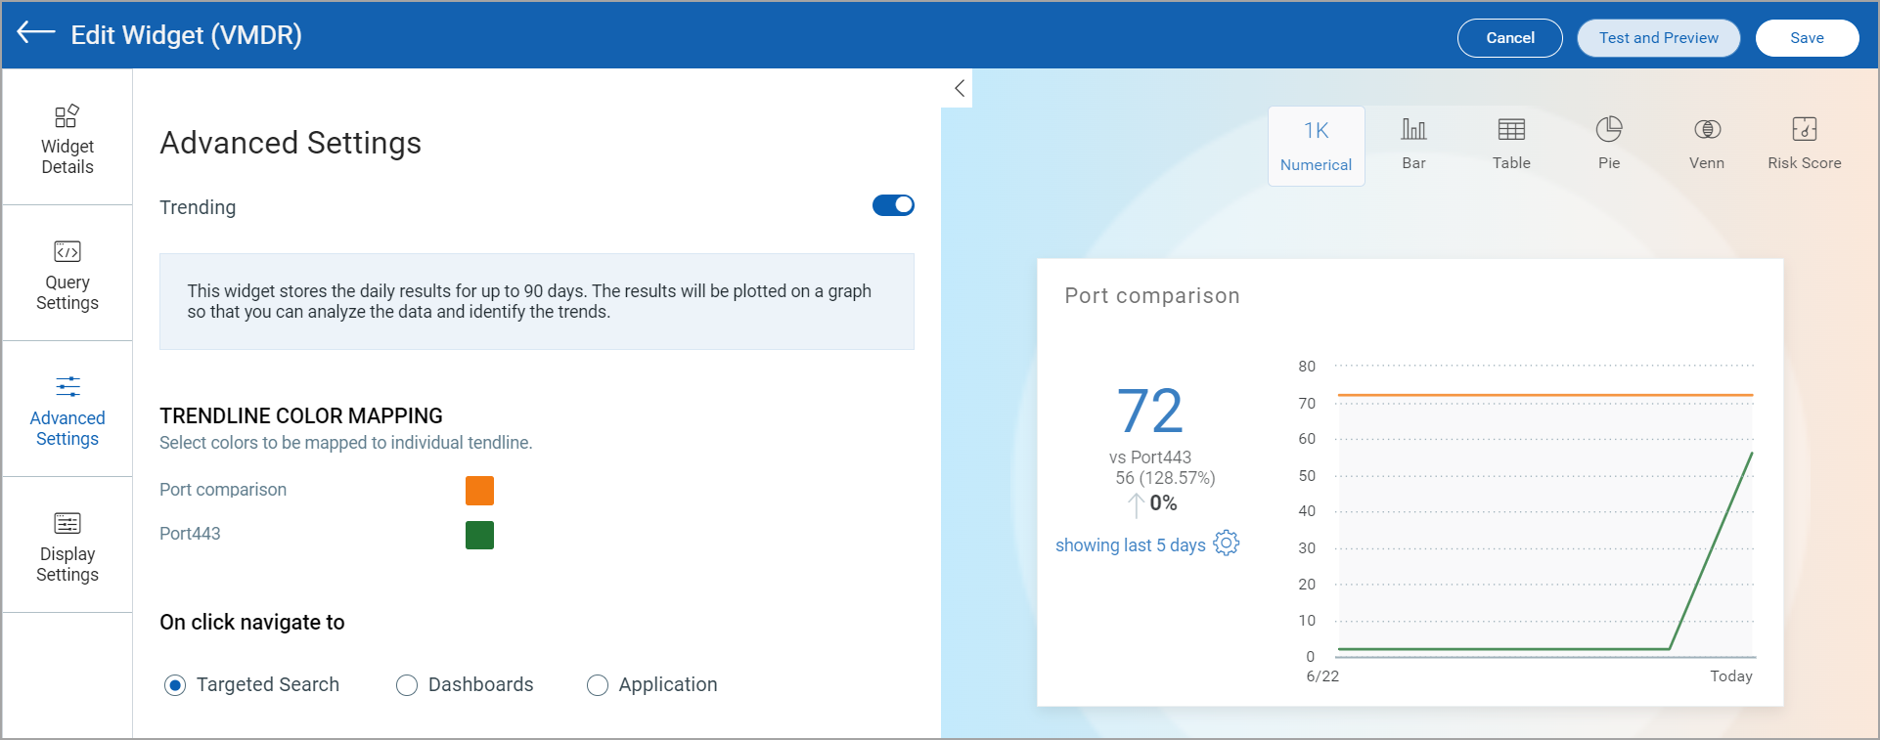1880x740 pixels.
Task: Save the widget
Action: click(x=1808, y=38)
